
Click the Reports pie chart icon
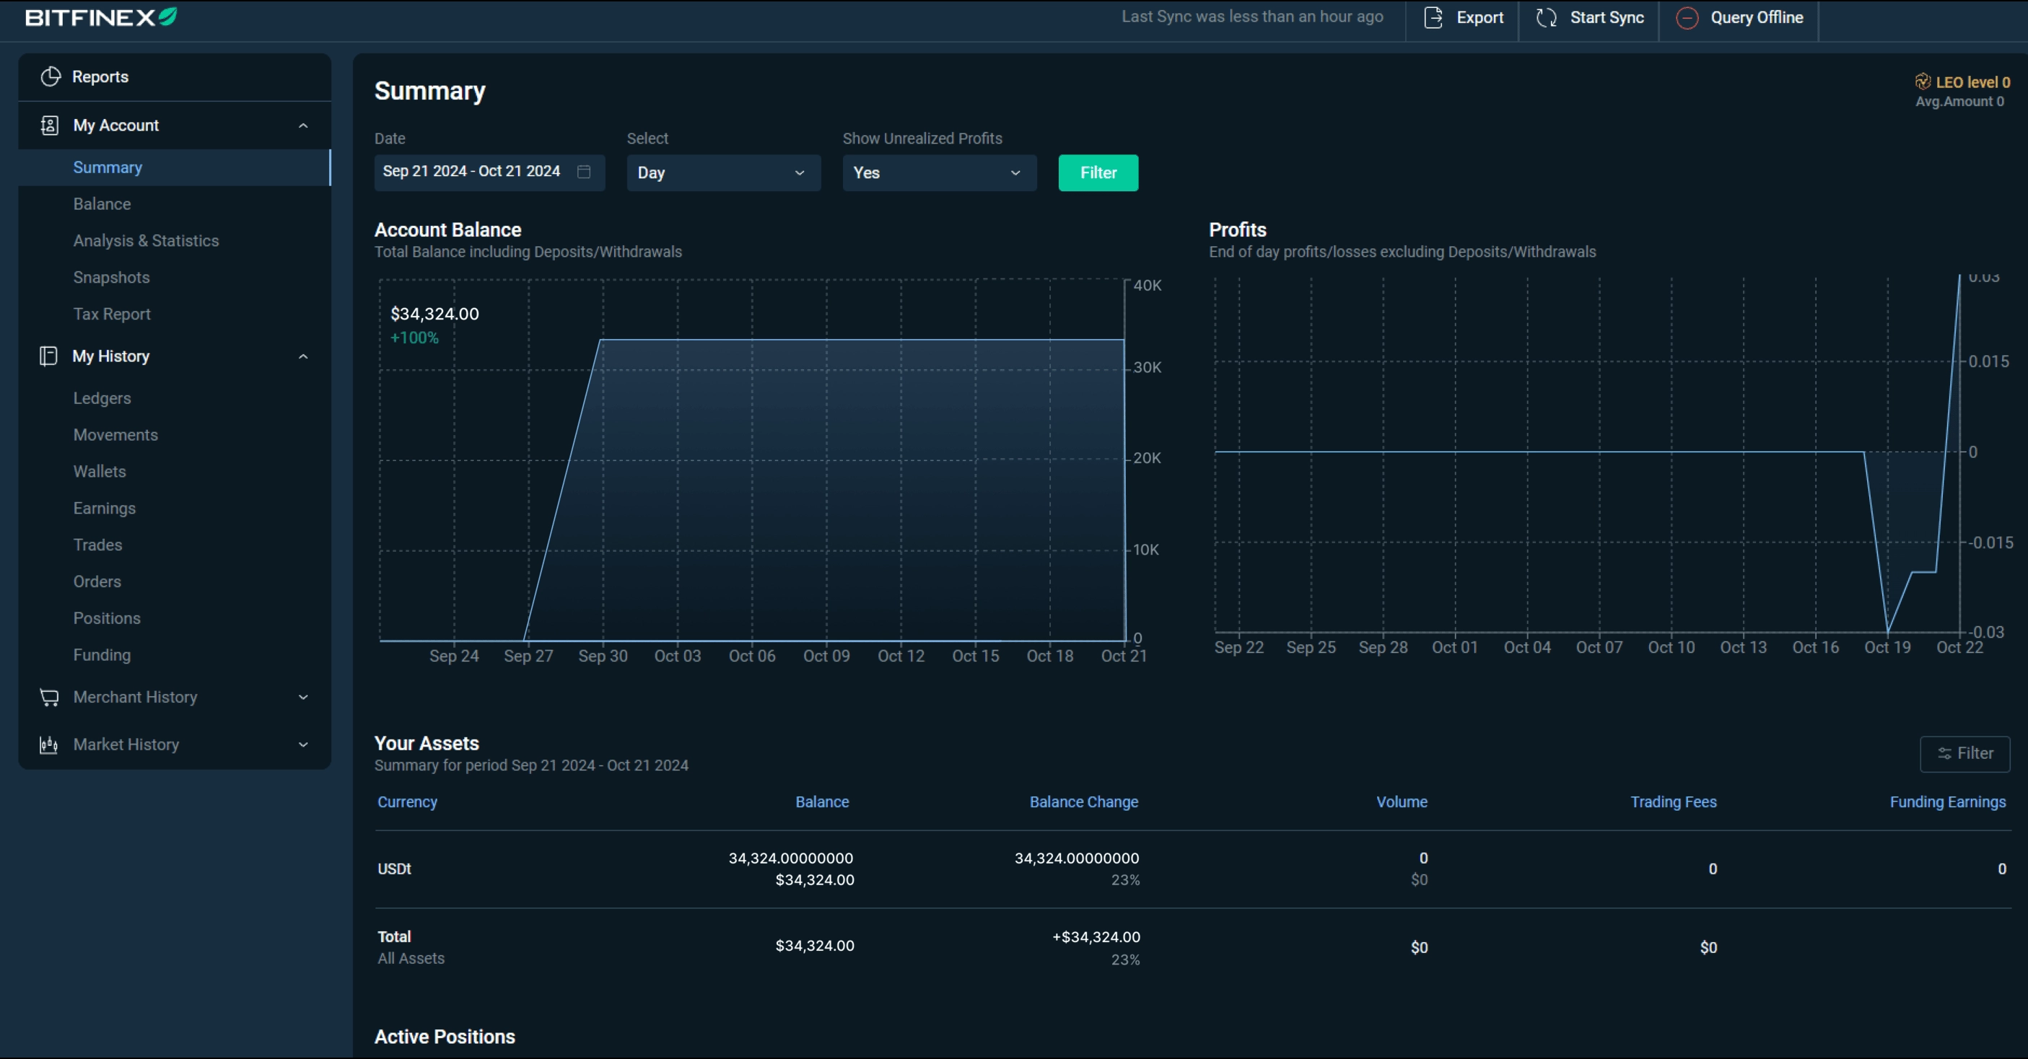click(51, 76)
